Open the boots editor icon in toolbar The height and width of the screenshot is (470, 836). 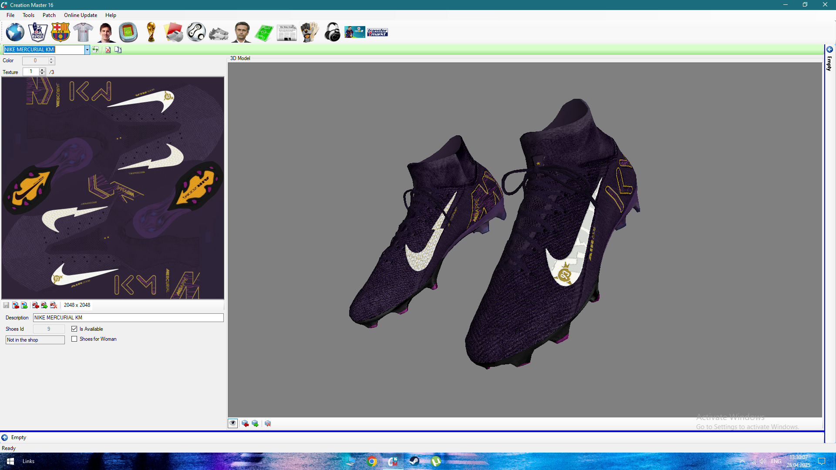[x=219, y=33]
